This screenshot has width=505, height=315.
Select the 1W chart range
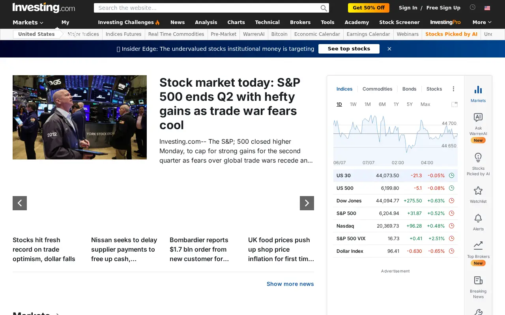point(353,104)
